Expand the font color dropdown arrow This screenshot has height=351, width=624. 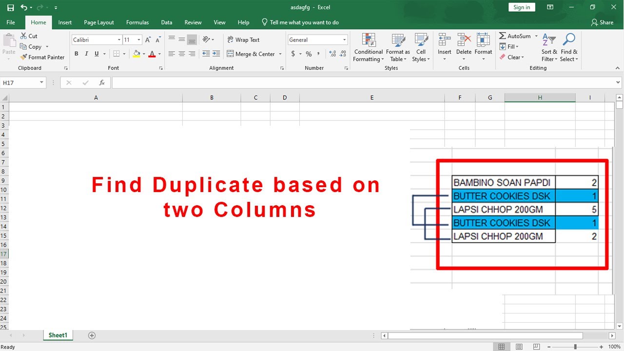click(x=160, y=54)
